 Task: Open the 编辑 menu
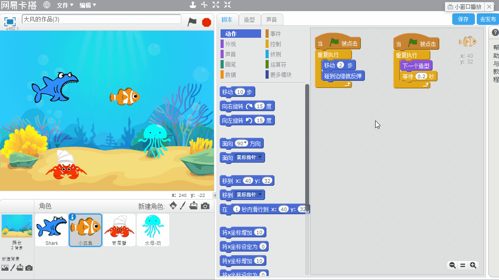87,5
